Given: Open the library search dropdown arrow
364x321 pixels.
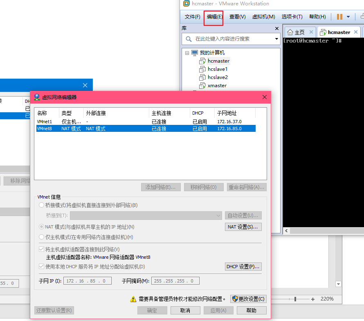Looking at the screenshot, I should (x=276, y=39).
